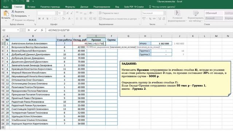
Task: Click the Select All corner triangle
Action: tap(3, 36)
